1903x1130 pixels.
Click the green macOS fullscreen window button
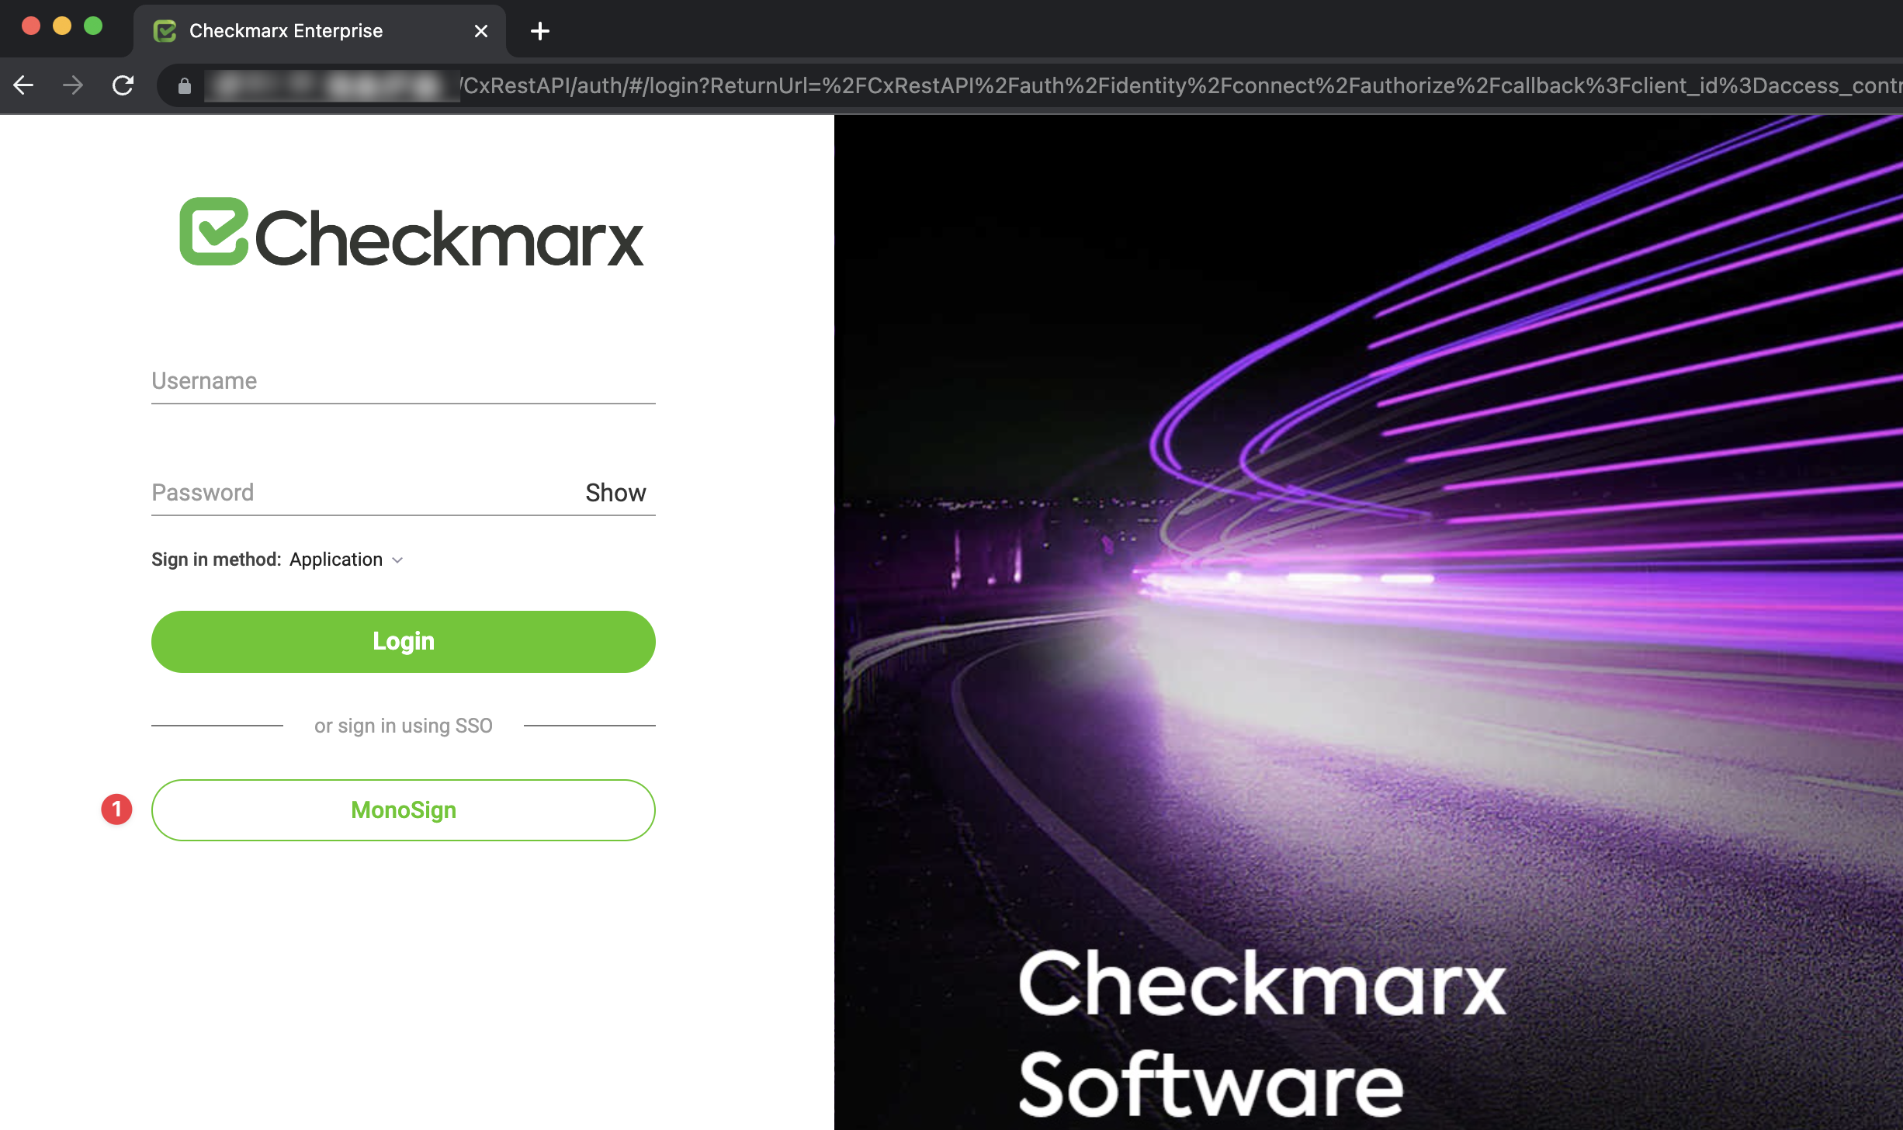(x=93, y=26)
